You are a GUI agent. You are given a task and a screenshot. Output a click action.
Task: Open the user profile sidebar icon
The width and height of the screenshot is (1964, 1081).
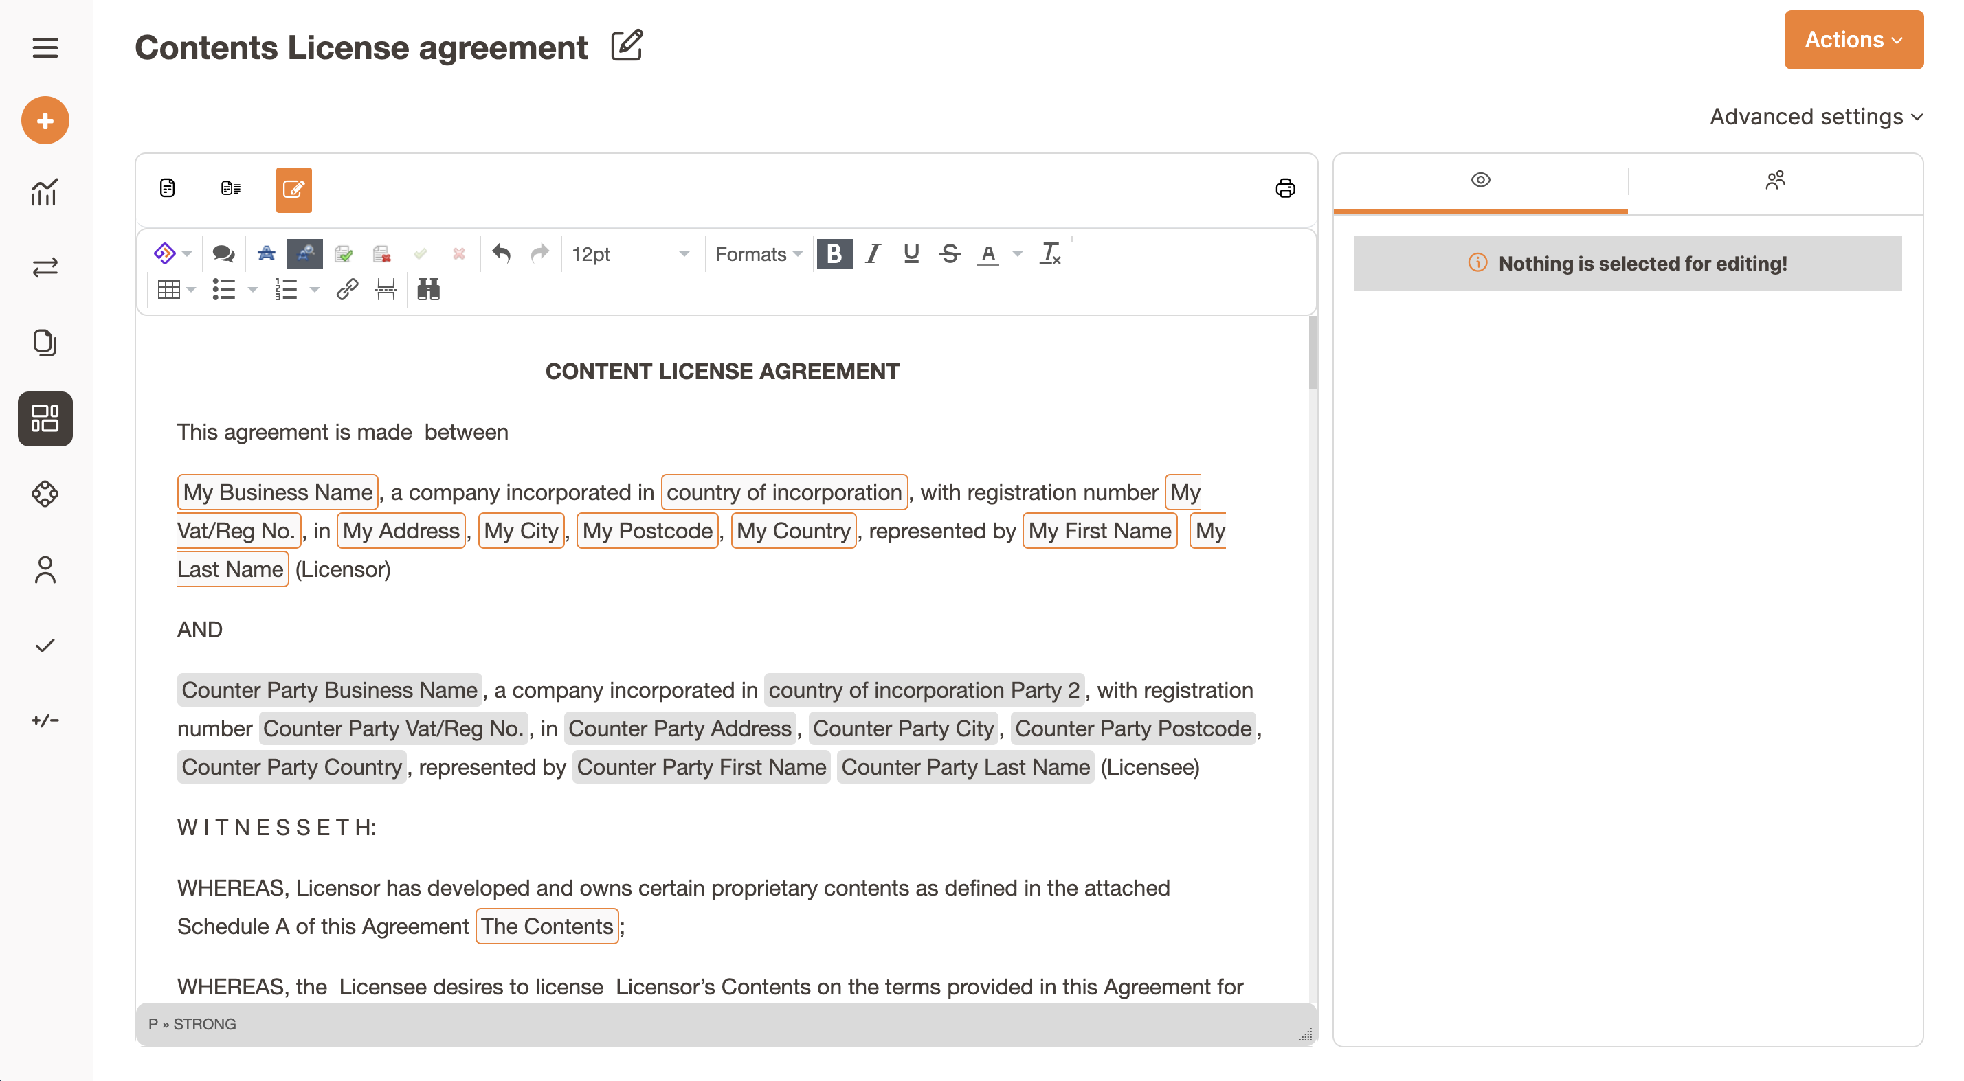[x=45, y=570]
